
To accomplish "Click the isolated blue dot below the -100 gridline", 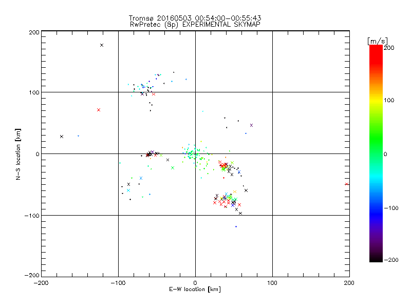I will coord(236,227).
